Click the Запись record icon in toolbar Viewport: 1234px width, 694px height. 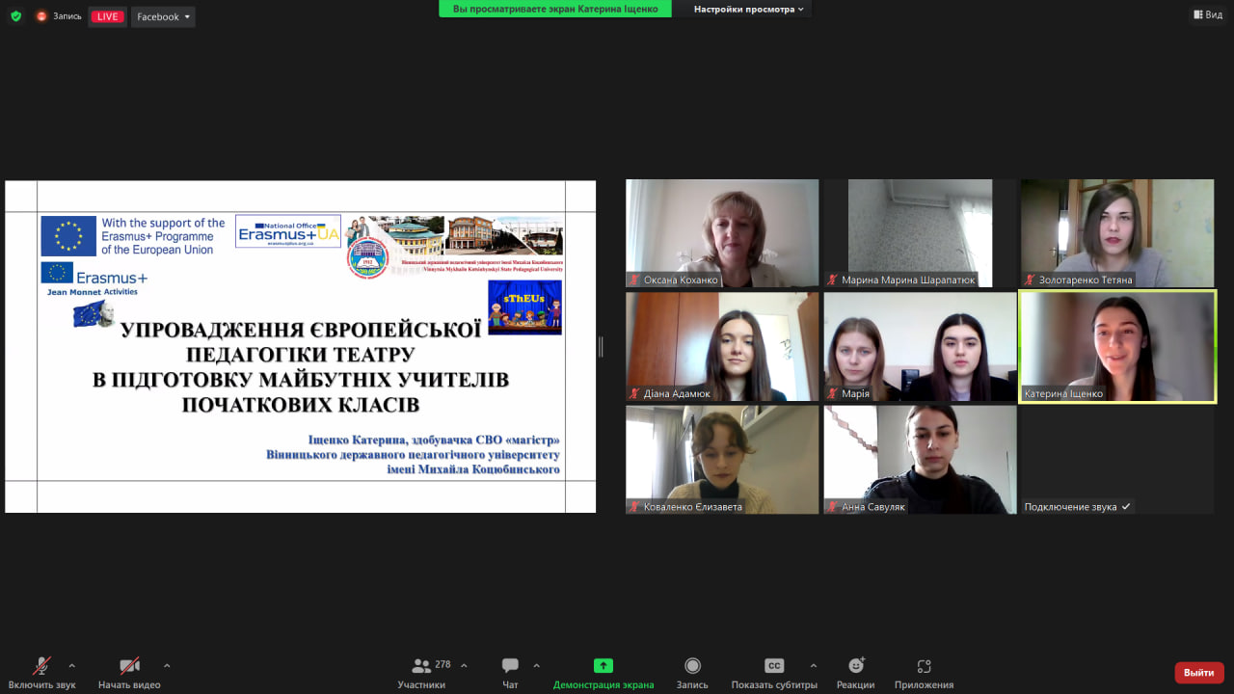(x=692, y=666)
